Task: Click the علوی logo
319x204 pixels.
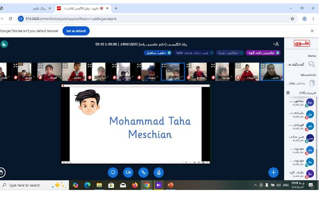Action: tap(302, 43)
